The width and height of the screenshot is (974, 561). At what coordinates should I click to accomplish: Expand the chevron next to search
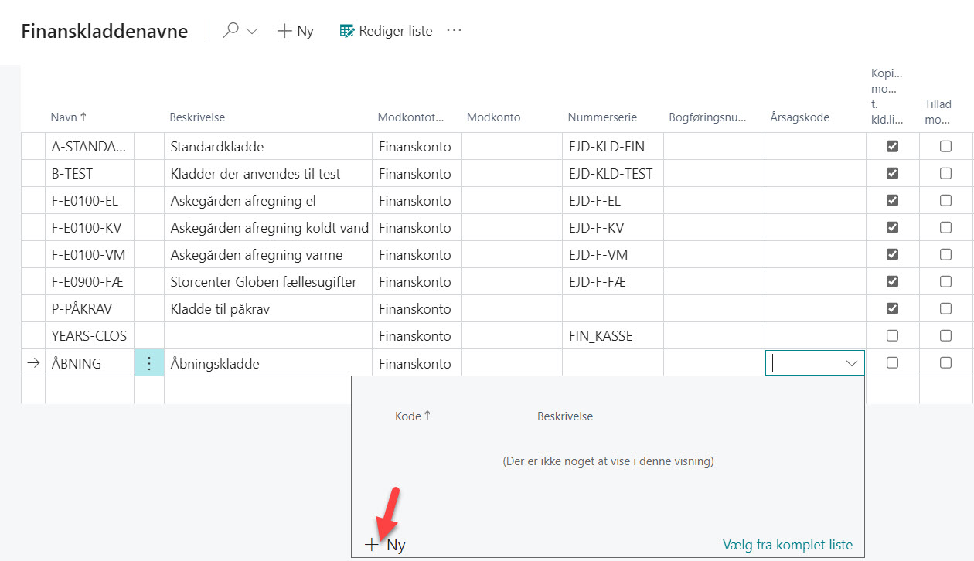pyautogui.click(x=252, y=31)
